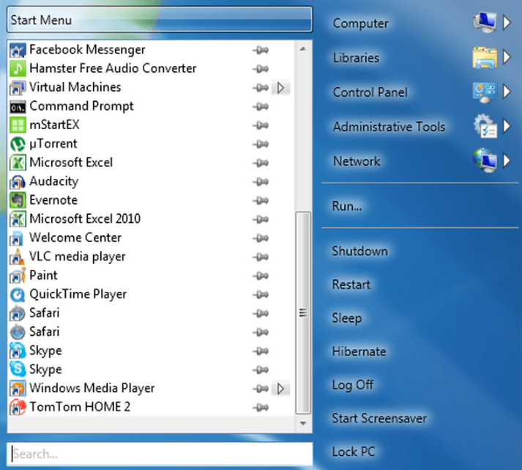Open the Network label
522x470 pixels.
point(357,161)
